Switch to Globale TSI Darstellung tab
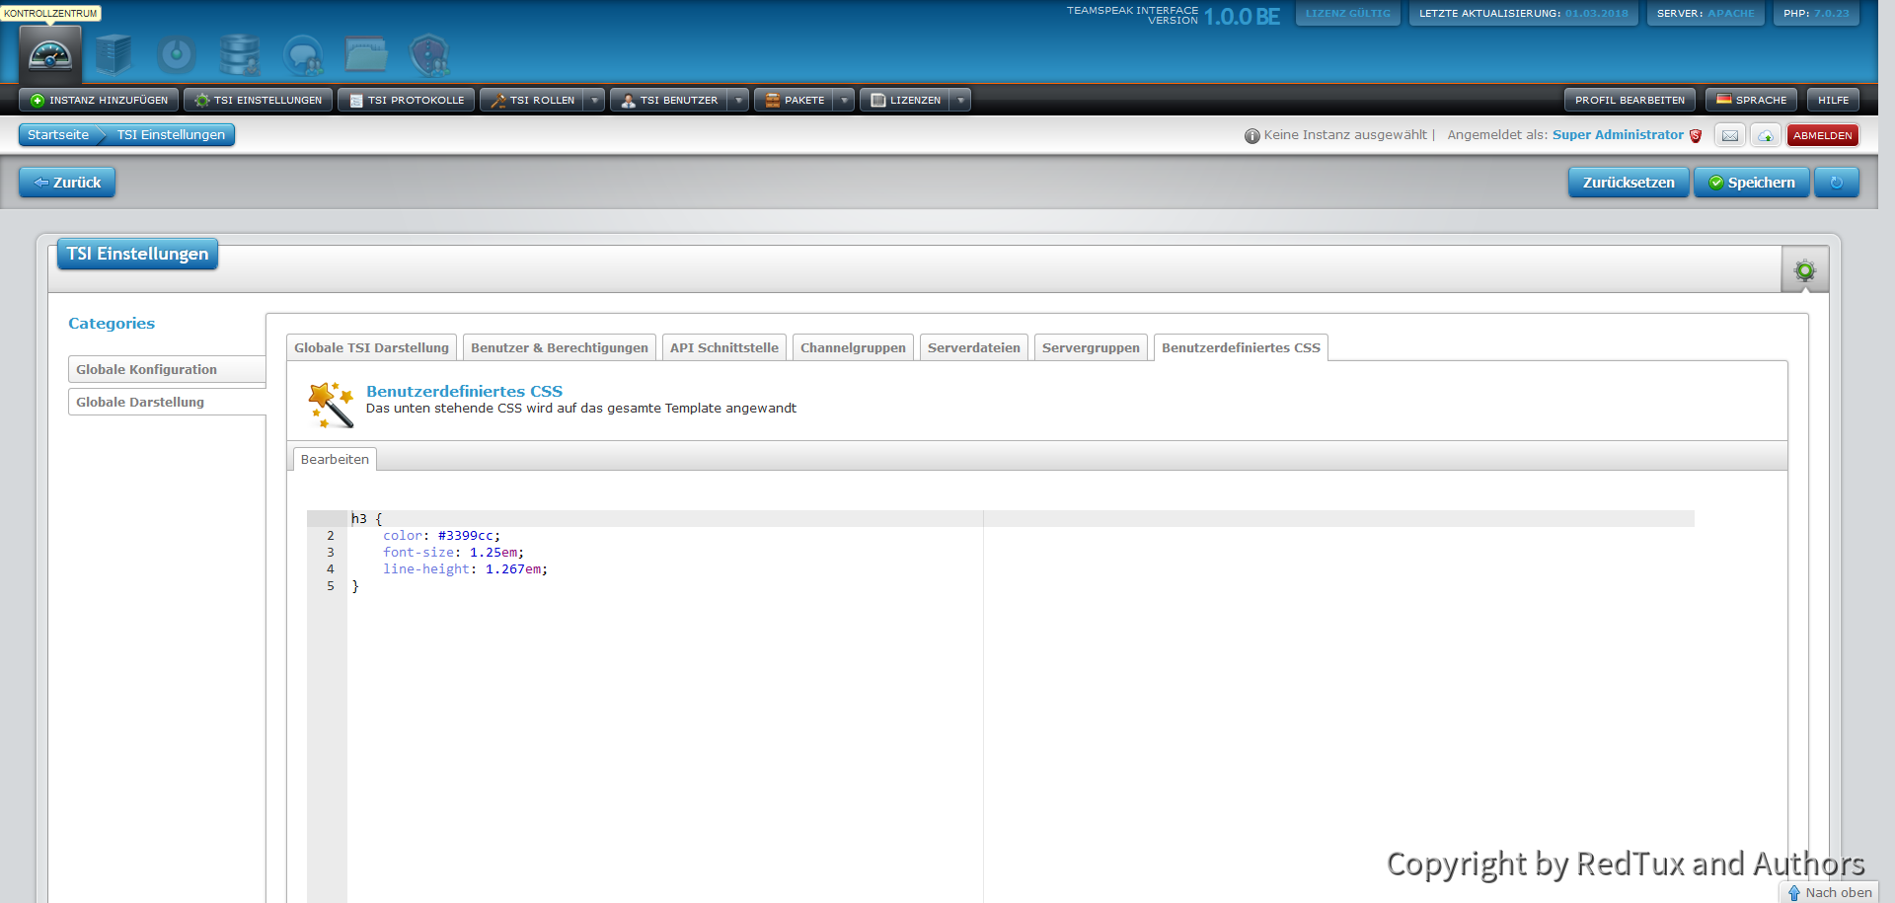This screenshot has width=1895, height=903. click(371, 347)
